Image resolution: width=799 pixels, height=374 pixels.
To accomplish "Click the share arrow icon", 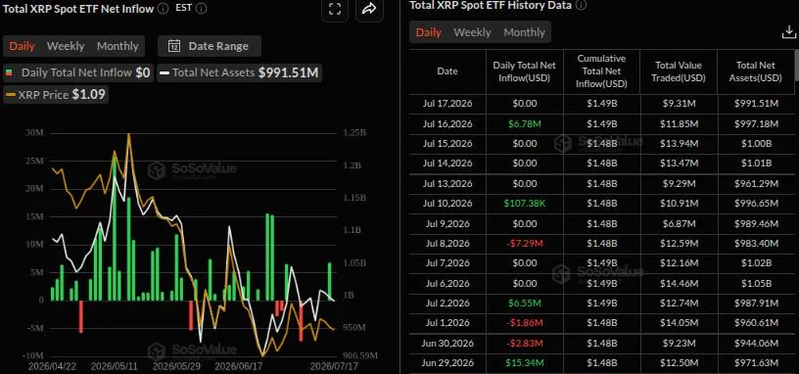I will [x=369, y=9].
